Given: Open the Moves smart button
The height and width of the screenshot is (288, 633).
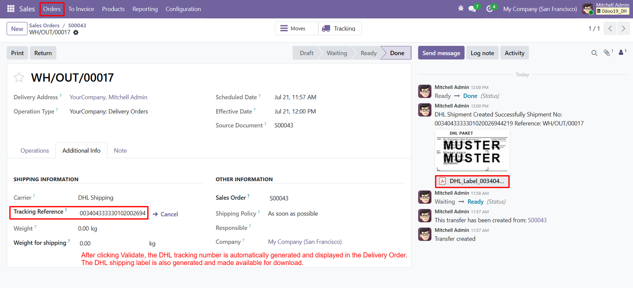Looking at the screenshot, I should coord(296,28).
